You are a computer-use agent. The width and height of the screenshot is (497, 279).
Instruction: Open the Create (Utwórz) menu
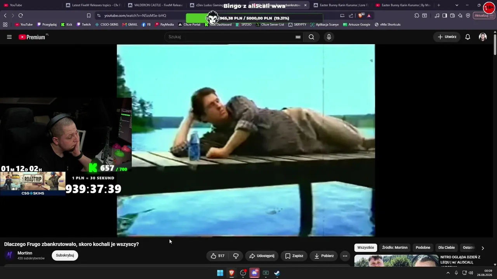point(447,37)
